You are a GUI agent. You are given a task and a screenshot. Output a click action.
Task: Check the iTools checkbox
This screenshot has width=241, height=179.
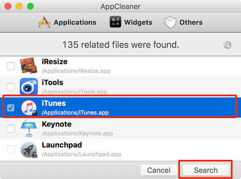[11, 87]
